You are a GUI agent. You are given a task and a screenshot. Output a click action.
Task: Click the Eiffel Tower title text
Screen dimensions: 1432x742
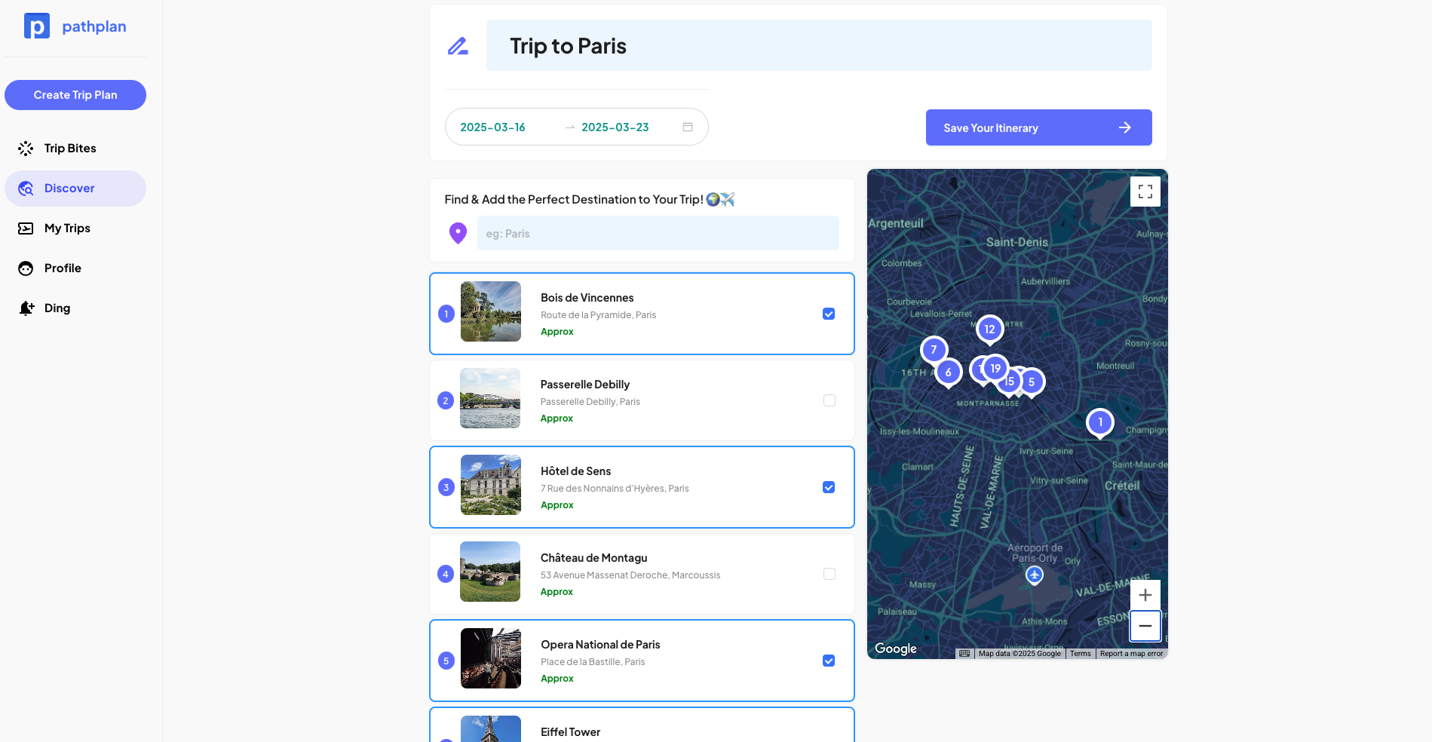[570, 732]
